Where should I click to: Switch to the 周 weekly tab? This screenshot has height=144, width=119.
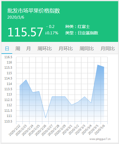pos(18,49)
